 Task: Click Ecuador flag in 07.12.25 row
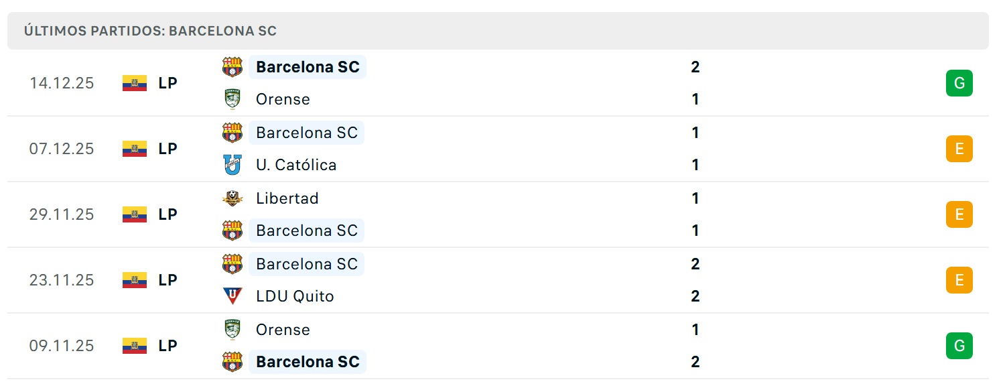click(135, 149)
